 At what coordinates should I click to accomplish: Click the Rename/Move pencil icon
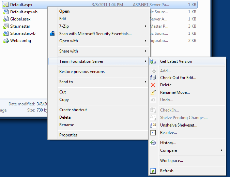(153, 92)
